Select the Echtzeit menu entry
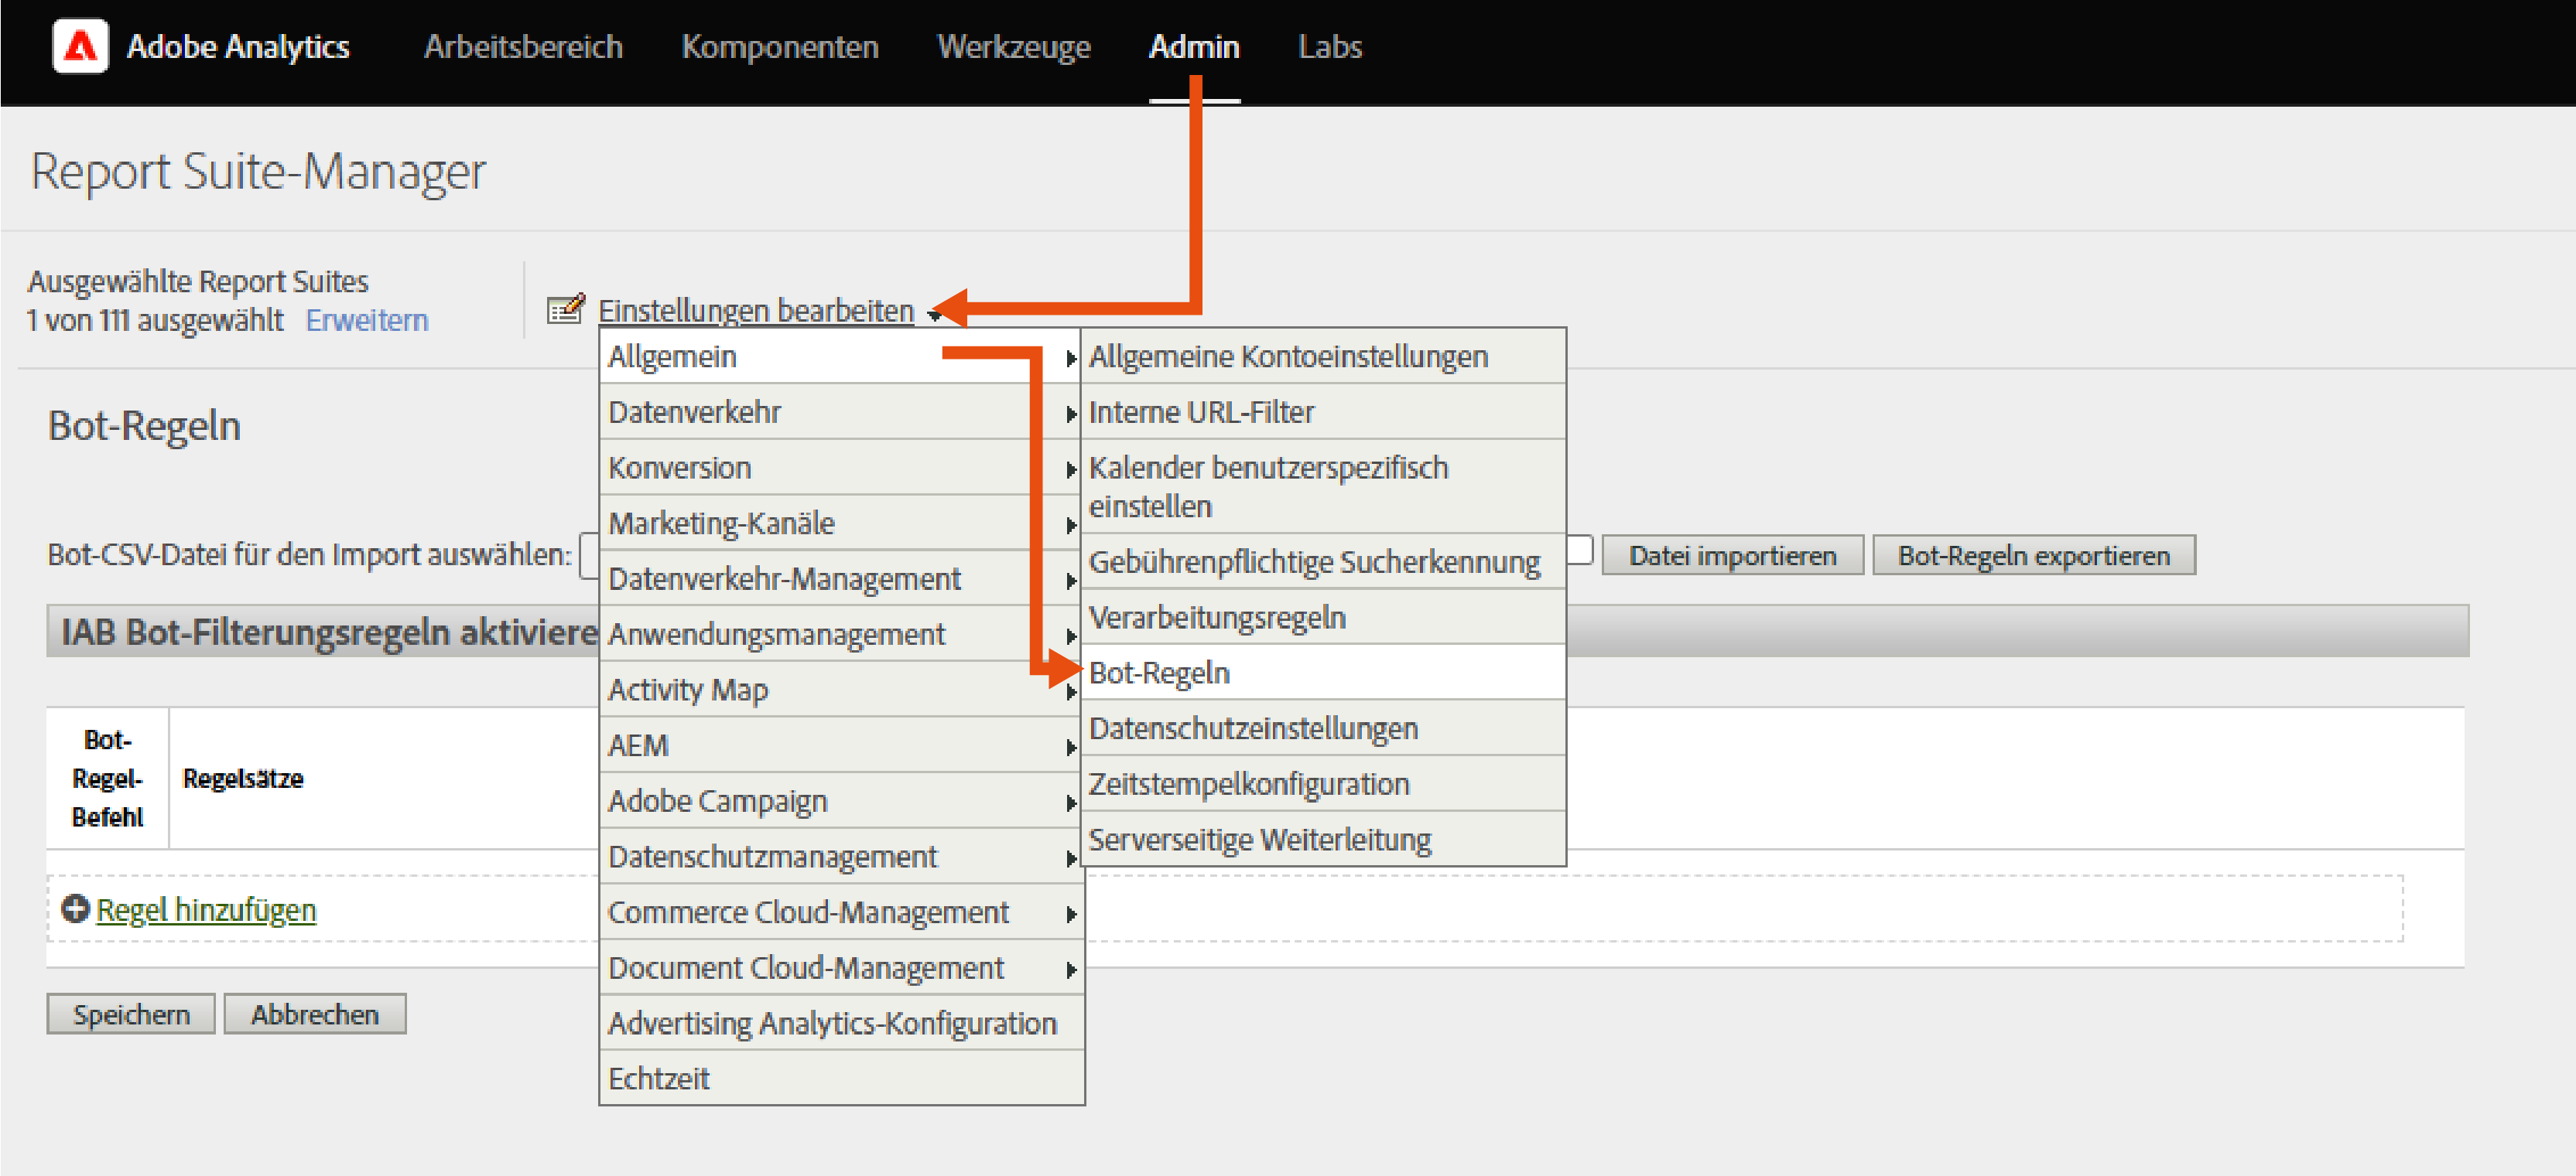 click(x=841, y=1078)
